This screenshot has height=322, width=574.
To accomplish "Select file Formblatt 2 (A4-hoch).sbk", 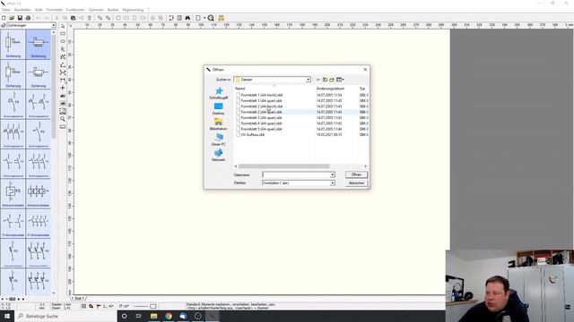I will (262, 106).
